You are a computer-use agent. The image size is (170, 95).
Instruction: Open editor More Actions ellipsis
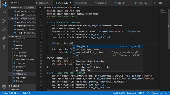[x=166, y=3]
